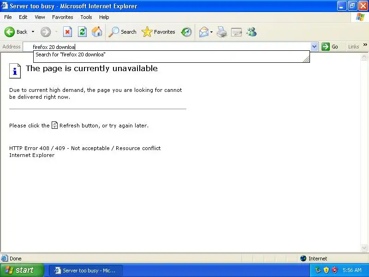Click the Windows flag logo throbber
The image size is (369, 277).
tap(360, 17)
